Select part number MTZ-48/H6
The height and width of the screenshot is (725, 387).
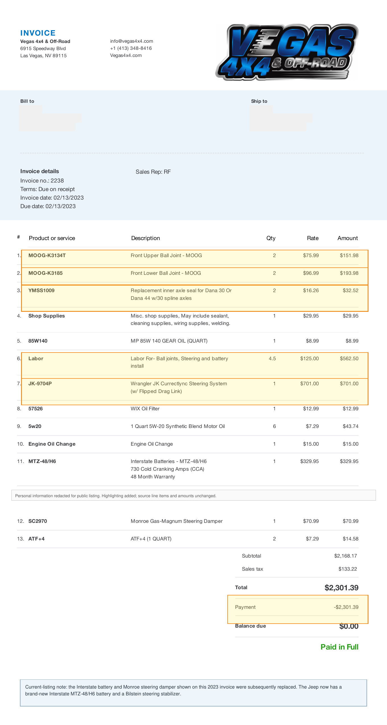[42, 461]
